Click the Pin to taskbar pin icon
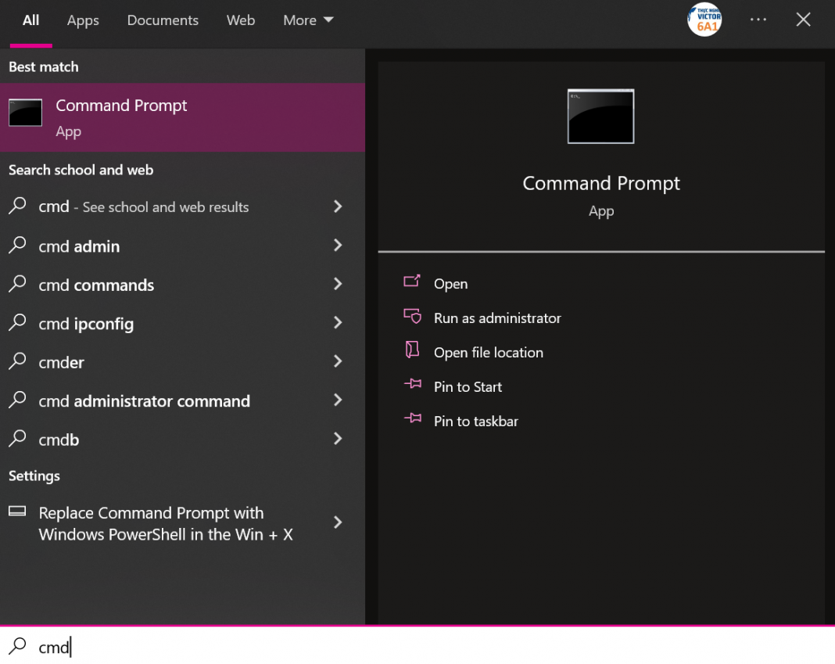Screen dimensions: 835x664 [412, 419]
